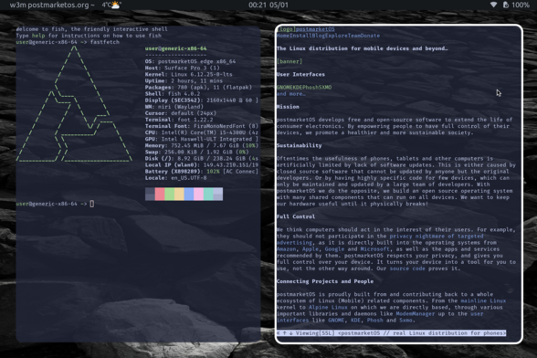Follow the [logo] image link in w3m
The height and width of the screenshot is (358, 537).
coord(287,29)
